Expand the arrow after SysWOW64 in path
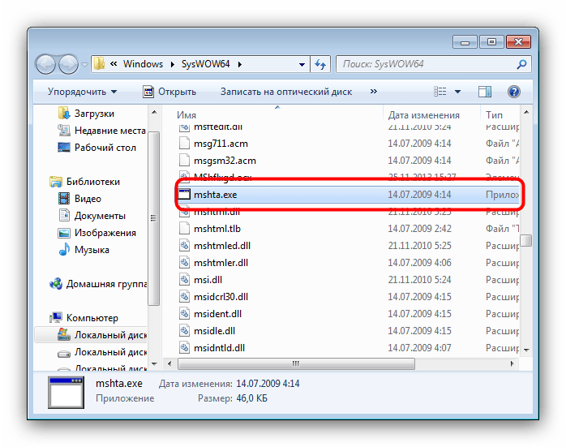This screenshot has height=447, width=566. (240, 64)
